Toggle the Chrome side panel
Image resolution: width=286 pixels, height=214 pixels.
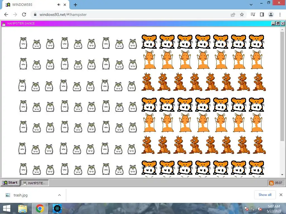(262, 14)
